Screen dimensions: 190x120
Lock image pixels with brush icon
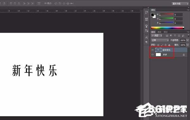pyautogui.click(x=162, y=45)
